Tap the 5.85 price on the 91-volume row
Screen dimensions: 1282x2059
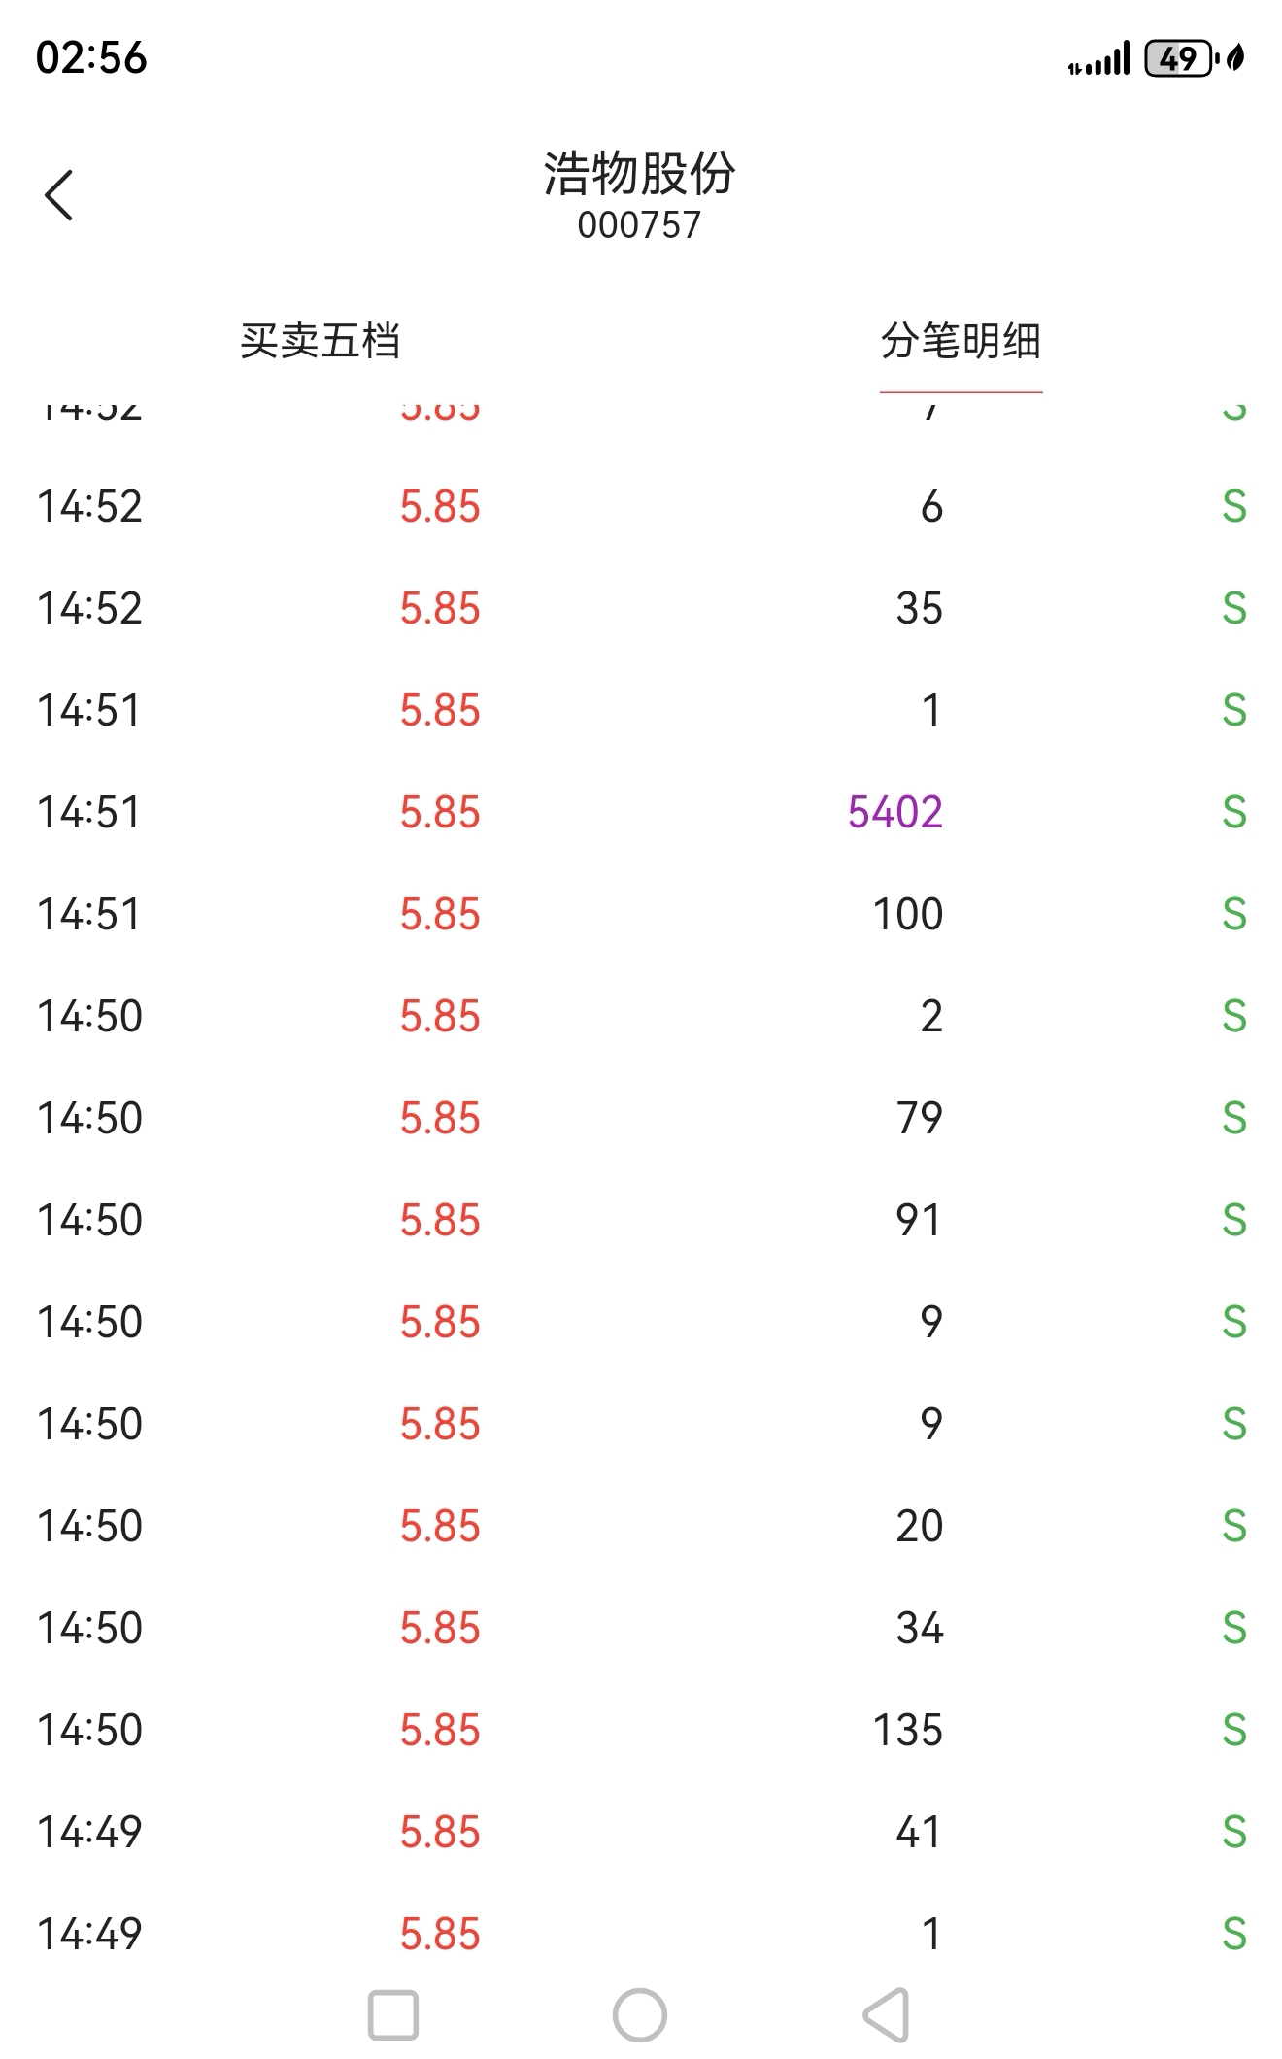coord(440,1220)
